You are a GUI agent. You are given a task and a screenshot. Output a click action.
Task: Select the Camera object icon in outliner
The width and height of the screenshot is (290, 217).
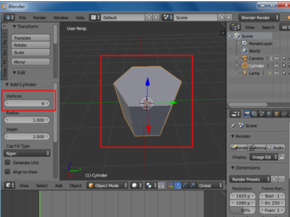point(245,58)
